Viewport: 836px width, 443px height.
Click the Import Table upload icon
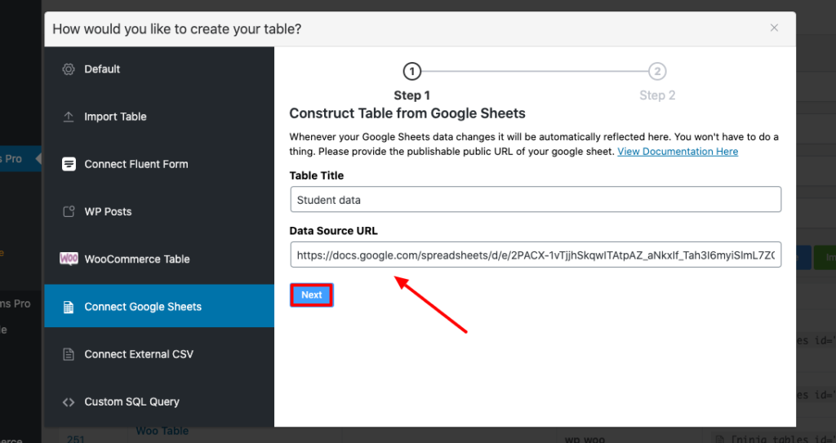[69, 117]
